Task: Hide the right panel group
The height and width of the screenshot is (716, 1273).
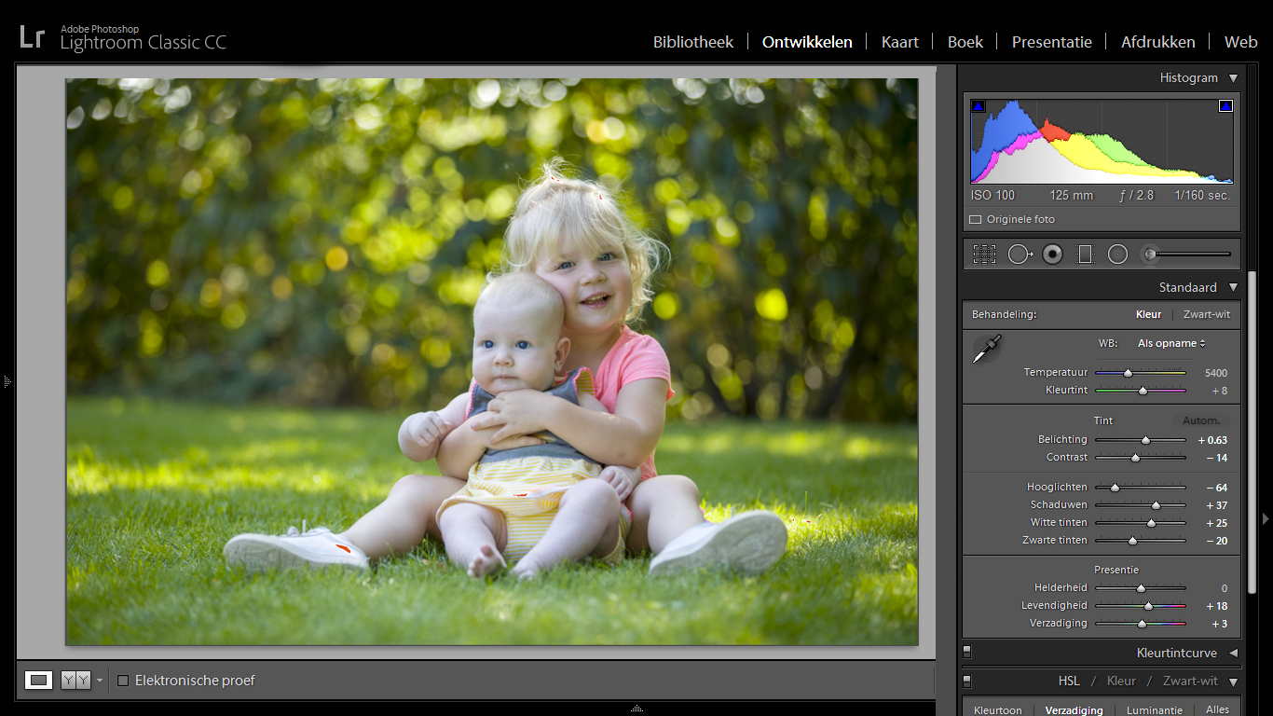Action: pyautogui.click(x=1266, y=518)
